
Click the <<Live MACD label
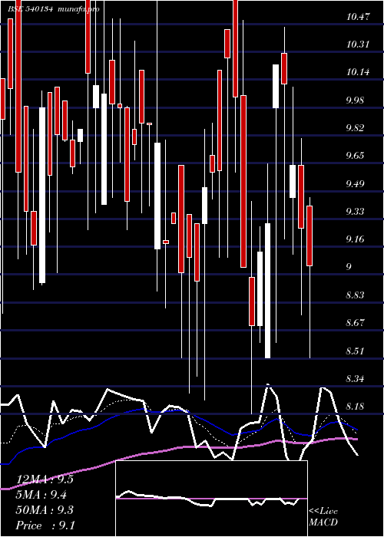point(323,516)
